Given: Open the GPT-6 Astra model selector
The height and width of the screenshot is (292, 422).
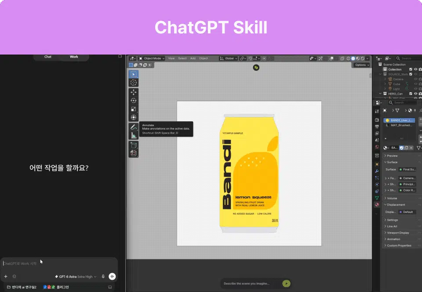Looking at the screenshot, I should coord(76,277).
